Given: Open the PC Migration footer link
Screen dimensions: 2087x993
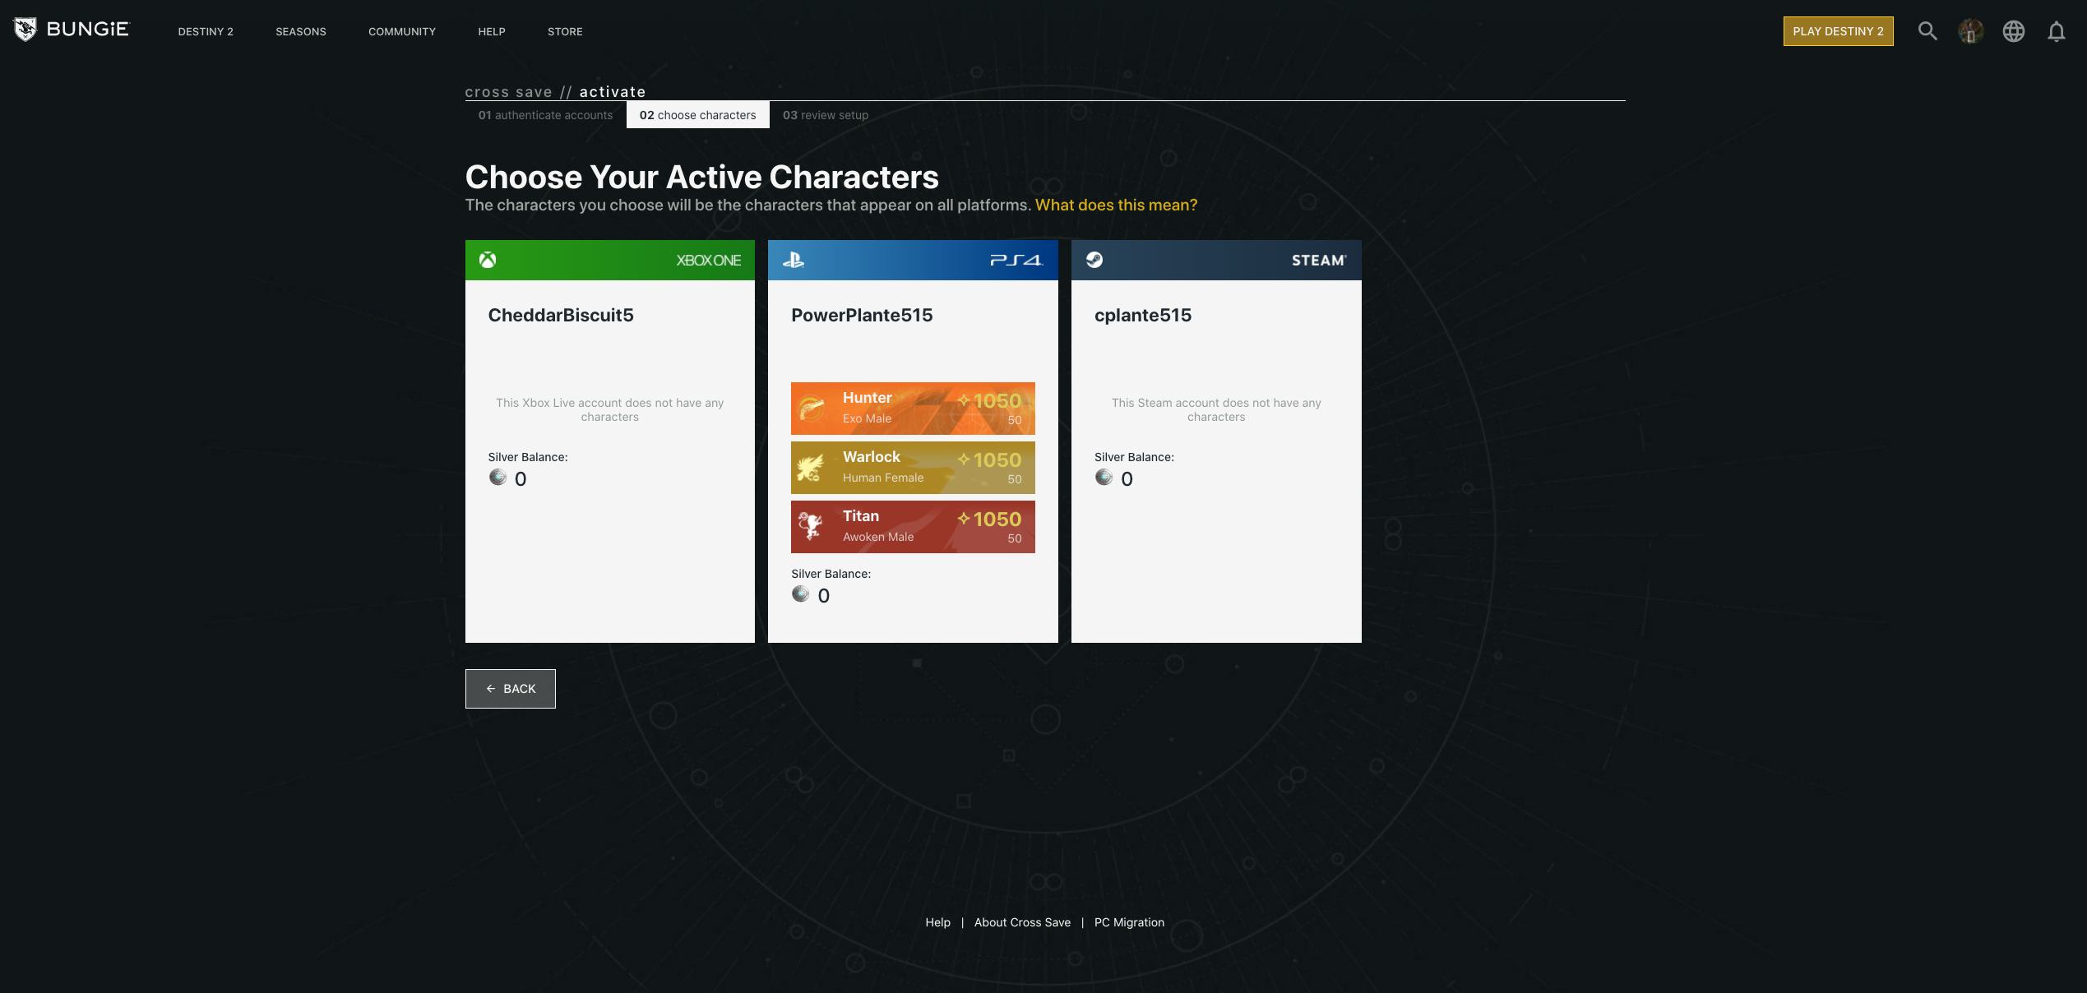Looking at the screenshot, I should click(1129, 922).
